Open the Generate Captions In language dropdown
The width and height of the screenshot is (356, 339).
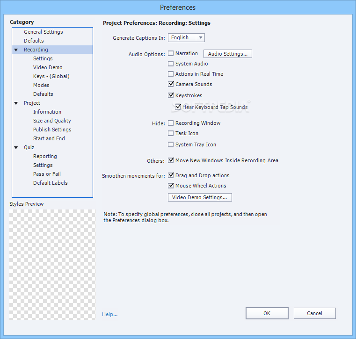pyautogui.click(x=186, y=38)
